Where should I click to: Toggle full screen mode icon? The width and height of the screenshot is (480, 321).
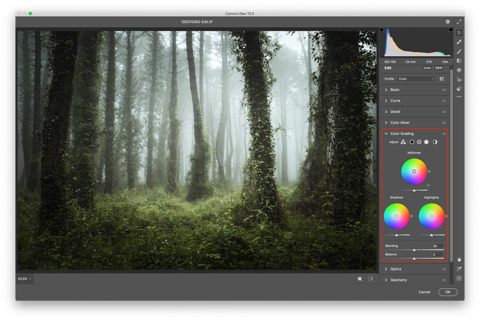tap(459, 22)
